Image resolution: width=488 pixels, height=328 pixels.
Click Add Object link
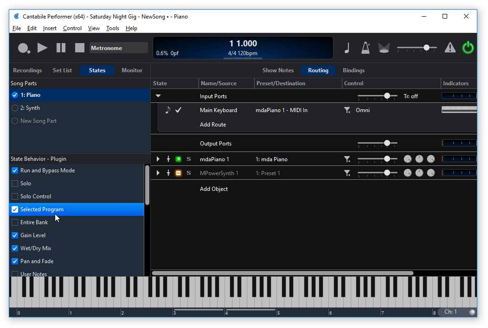coord(214,189)
